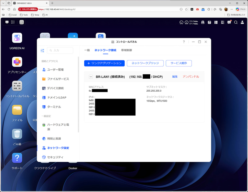The height and width of the screenshot is (192, 248).
Task: Click the リンクアグリゲーション button
Action: click(x=104, y=63)
